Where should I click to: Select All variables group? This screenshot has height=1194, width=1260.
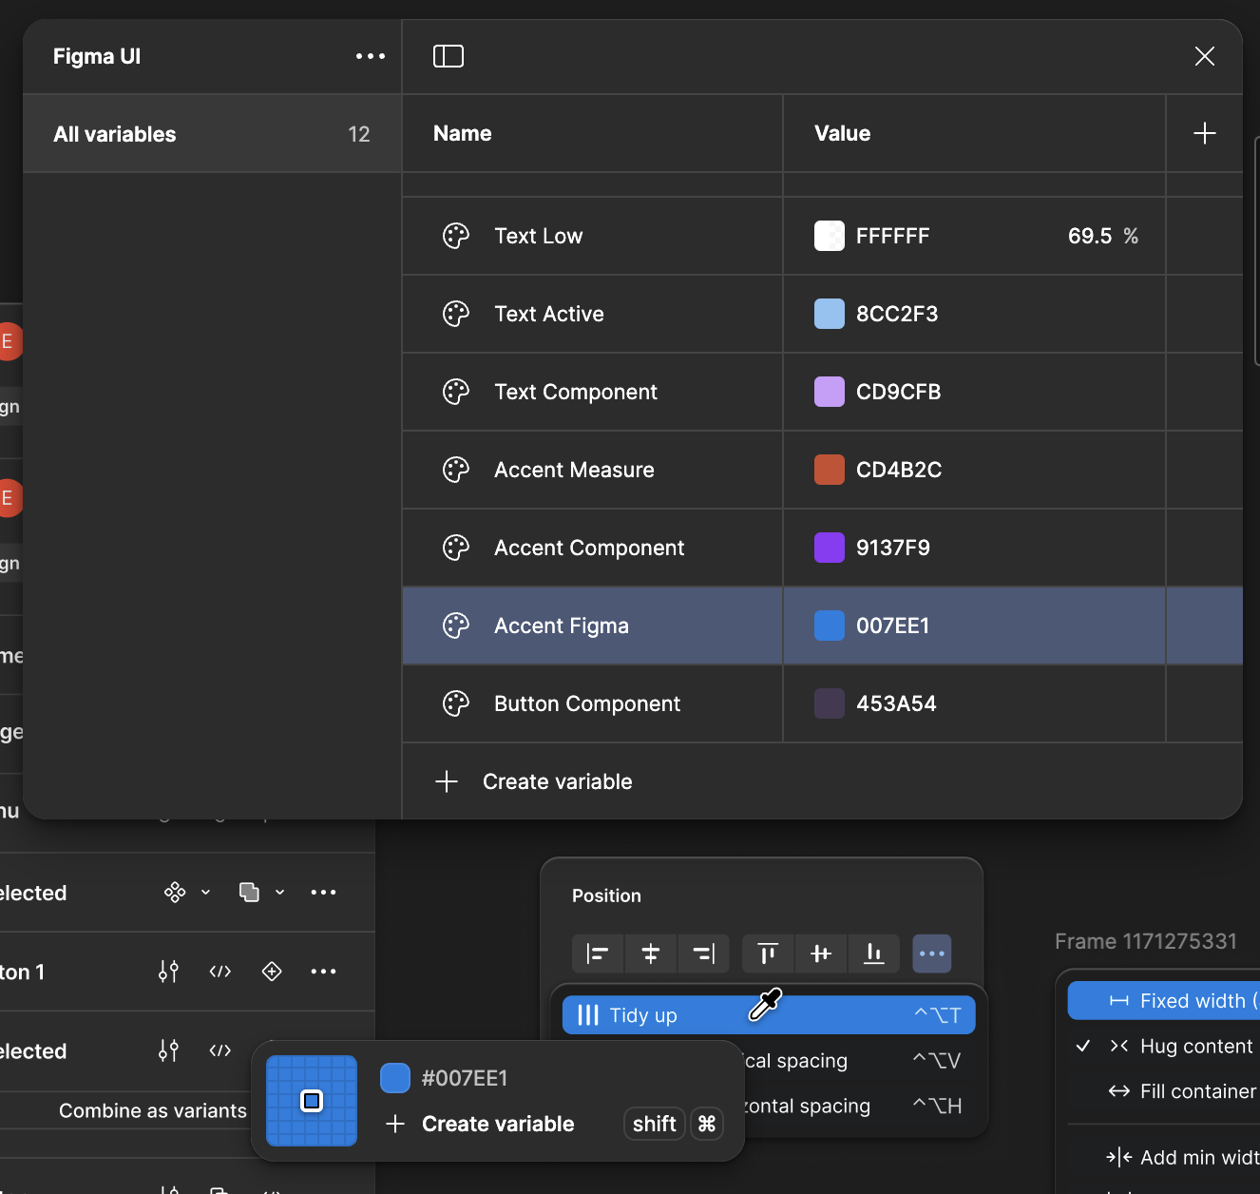(x=212, y=134)
